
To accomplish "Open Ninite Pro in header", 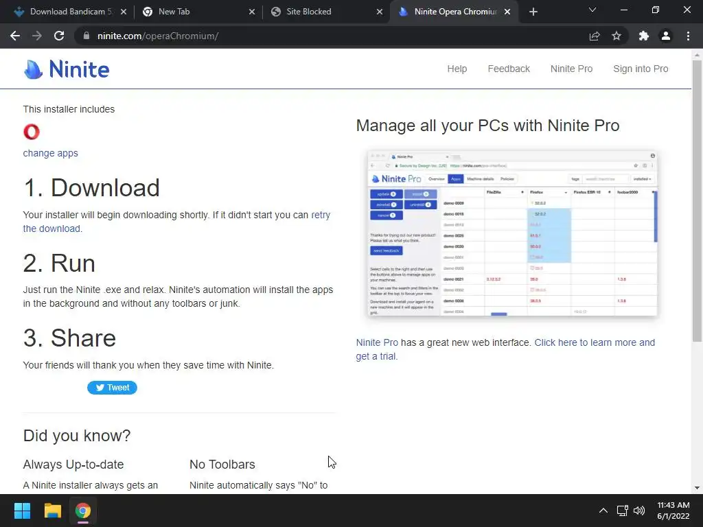I will pyautogui.click(x=571, y=69).
